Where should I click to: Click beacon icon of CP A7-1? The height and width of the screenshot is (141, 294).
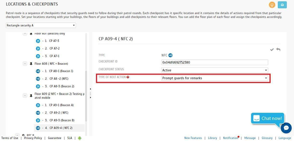pos(38,56)
